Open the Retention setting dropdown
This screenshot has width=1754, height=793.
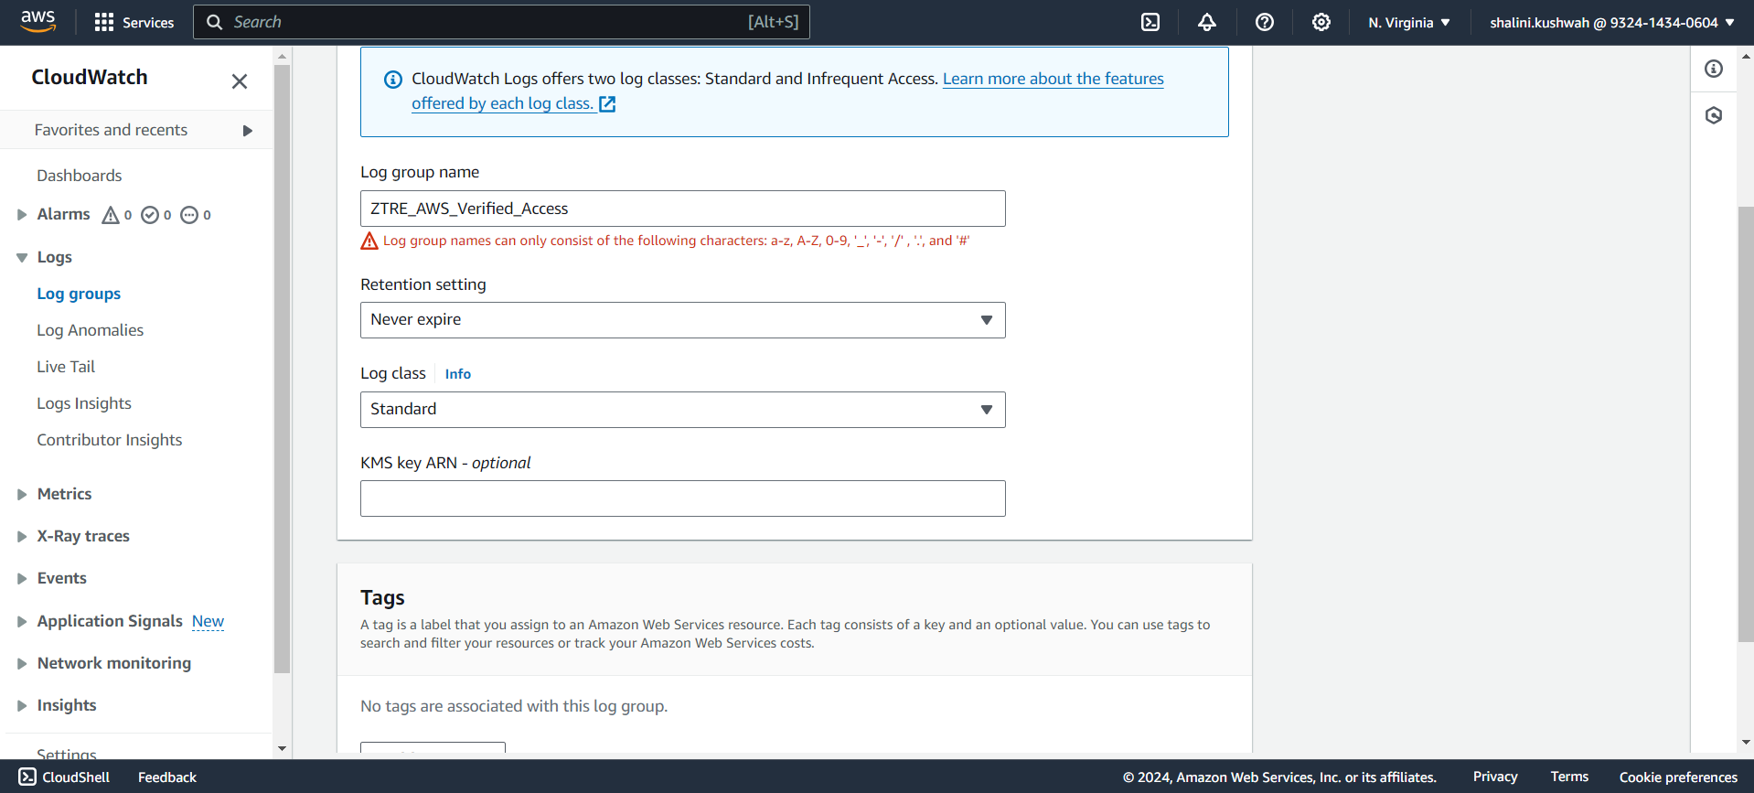[x=683, y=320]
